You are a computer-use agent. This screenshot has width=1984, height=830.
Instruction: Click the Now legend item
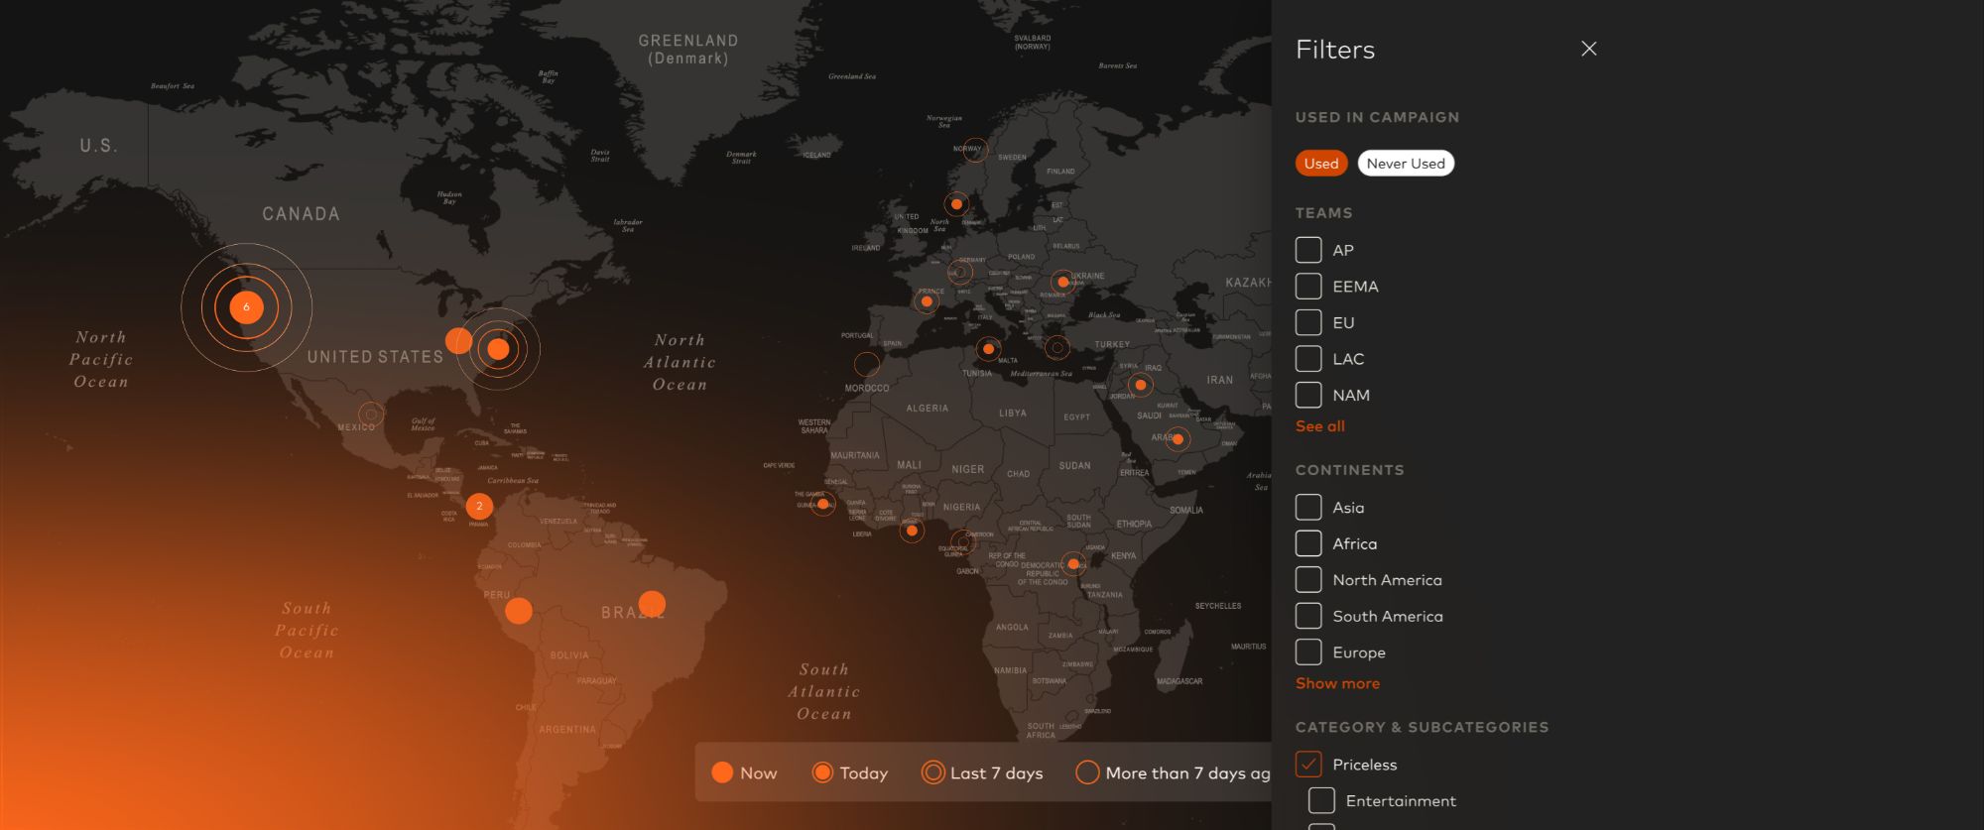744,773
